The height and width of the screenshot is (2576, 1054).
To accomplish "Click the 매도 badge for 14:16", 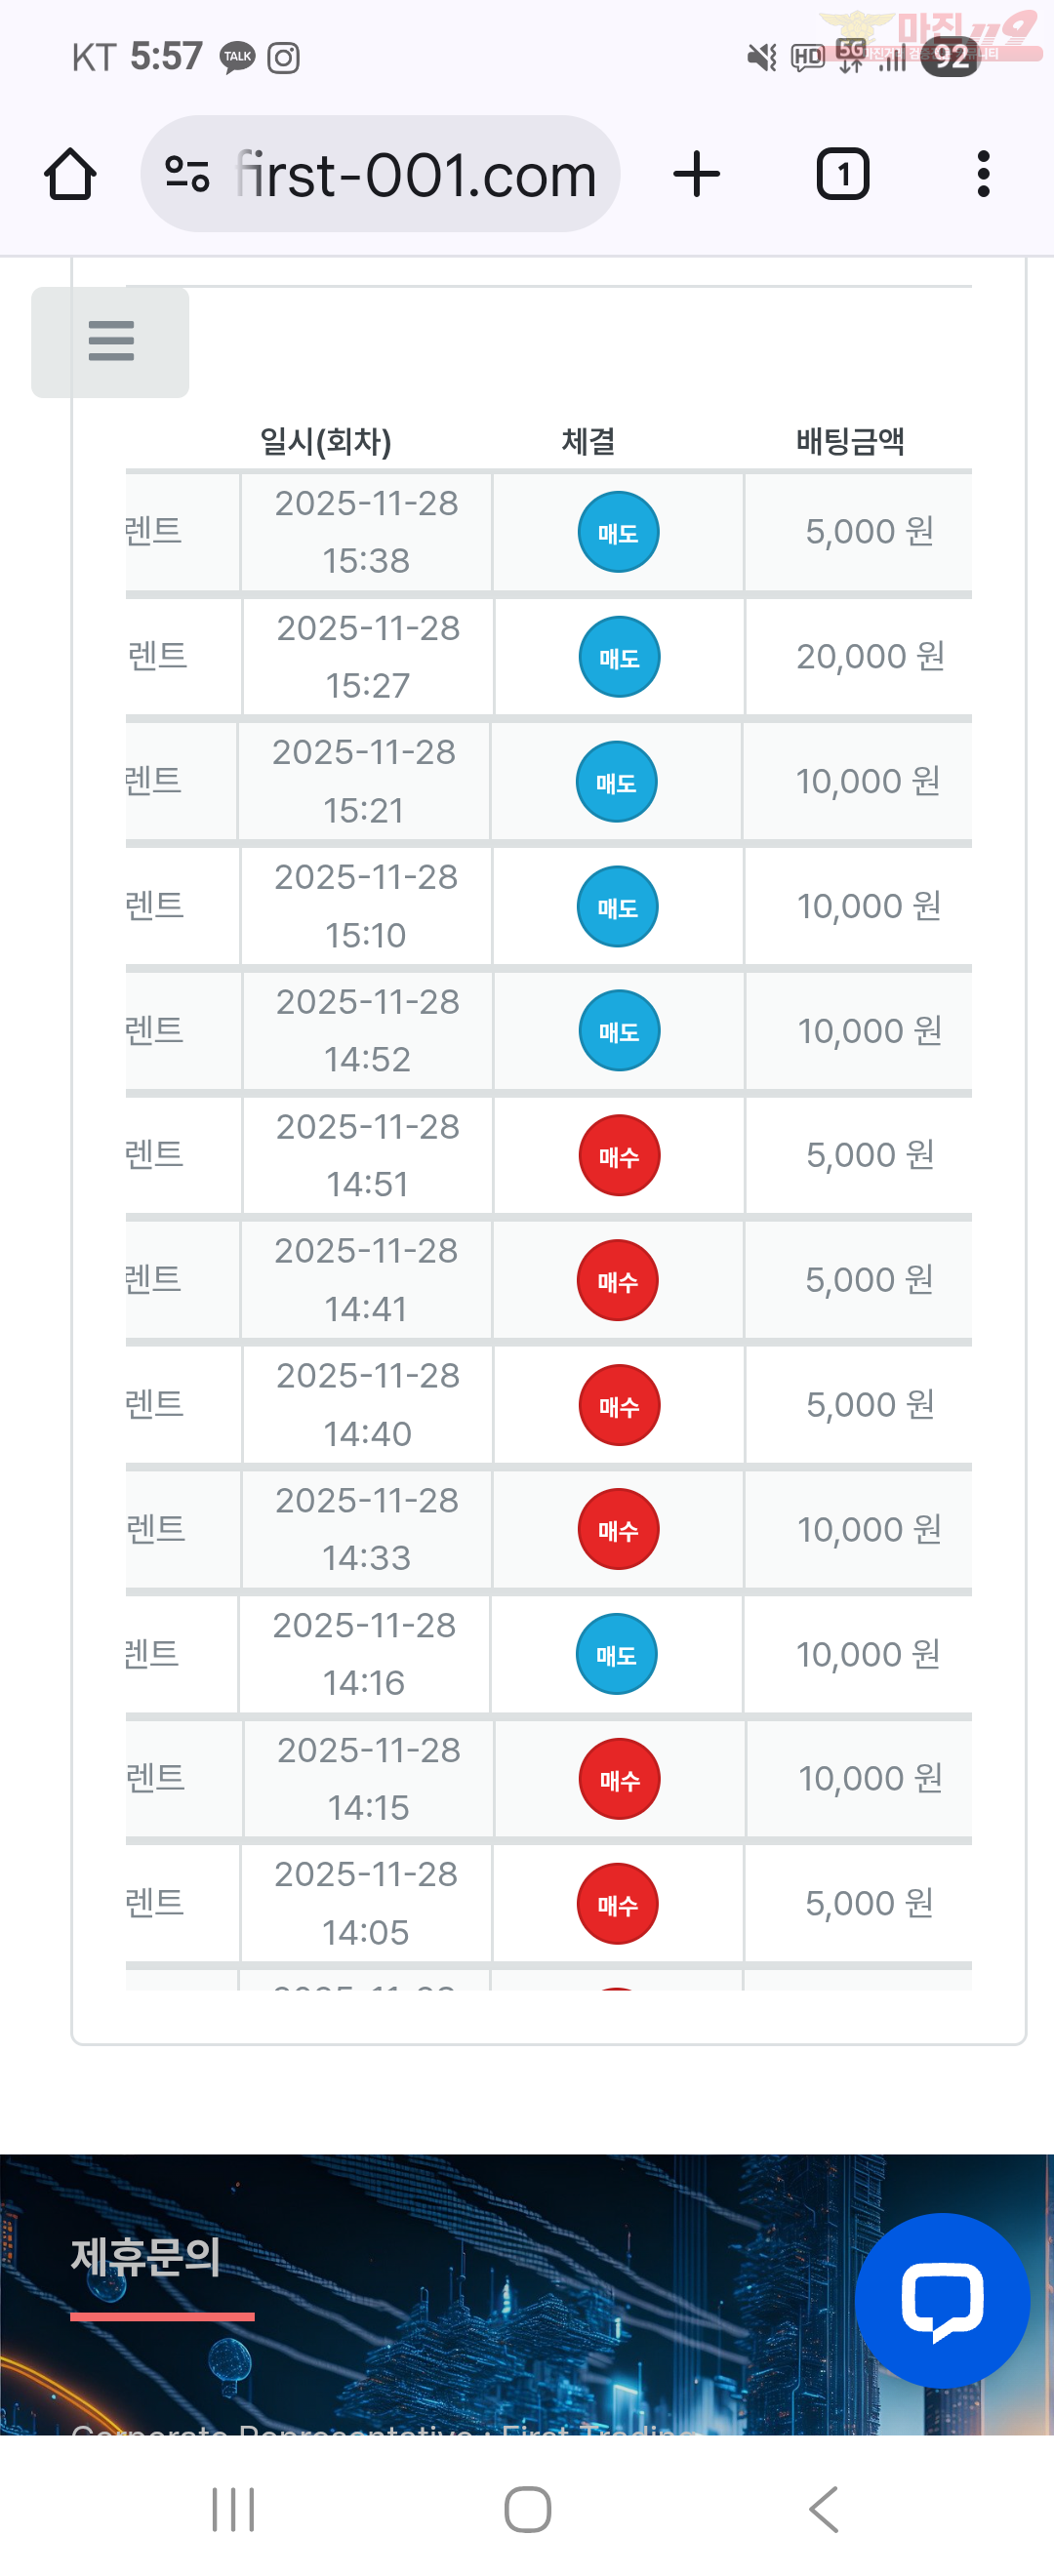I will [x=616, y=1654].
